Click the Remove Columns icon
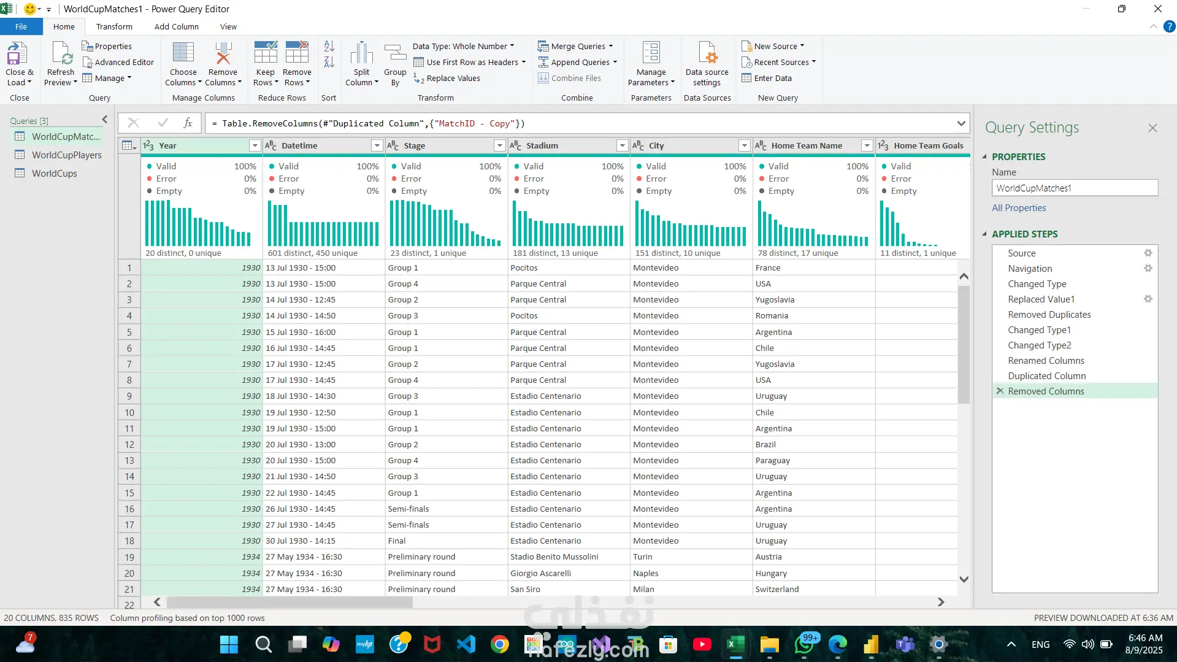Screen dimensions: 1177x662 223,54
